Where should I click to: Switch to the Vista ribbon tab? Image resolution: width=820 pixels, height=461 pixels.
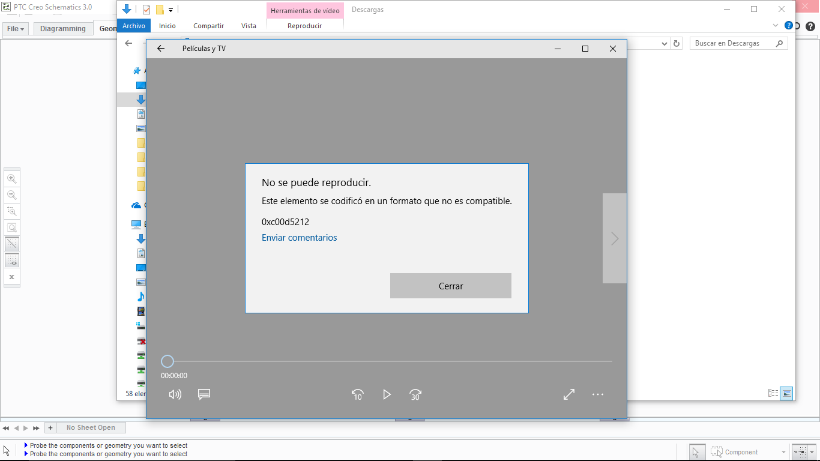pyautogui.click(x=249, y=26)
